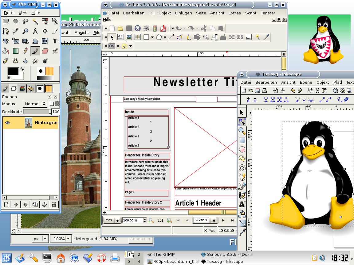Select Inkscape node edit tool
Screen dimensions: 354x265
pyautogui.click(x=242, y=122)
